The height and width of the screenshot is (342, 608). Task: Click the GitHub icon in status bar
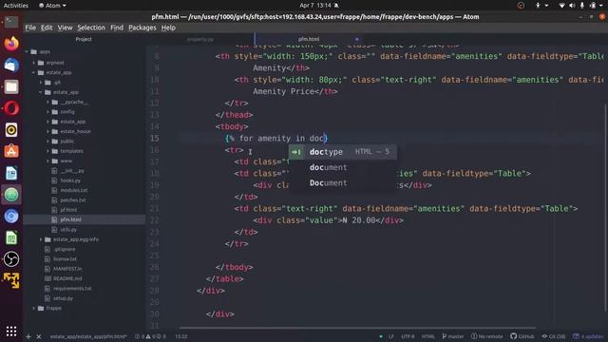[x=522, y=336]
